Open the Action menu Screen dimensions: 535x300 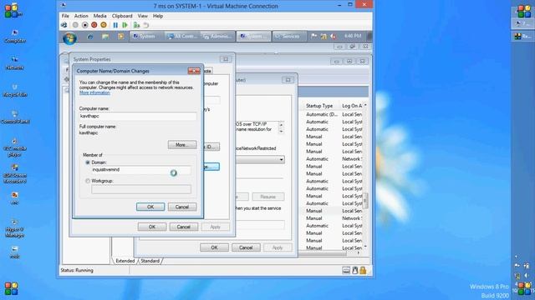(x=81, y=16)
